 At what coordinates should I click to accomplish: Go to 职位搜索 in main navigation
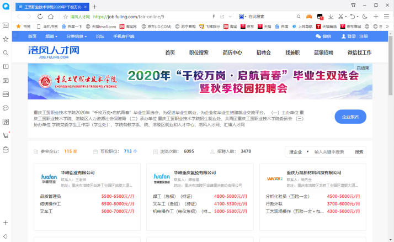pyautogui.click(x=199, y=52)
